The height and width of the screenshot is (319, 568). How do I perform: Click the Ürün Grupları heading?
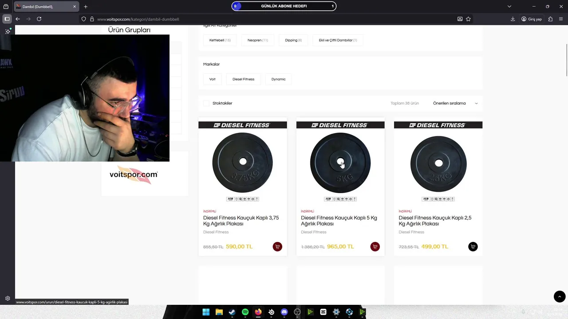129,30
